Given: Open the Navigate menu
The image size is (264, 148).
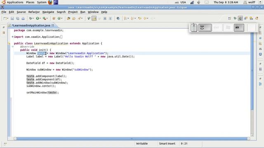Looking at the screenshot, I should [x=48, y=12].
